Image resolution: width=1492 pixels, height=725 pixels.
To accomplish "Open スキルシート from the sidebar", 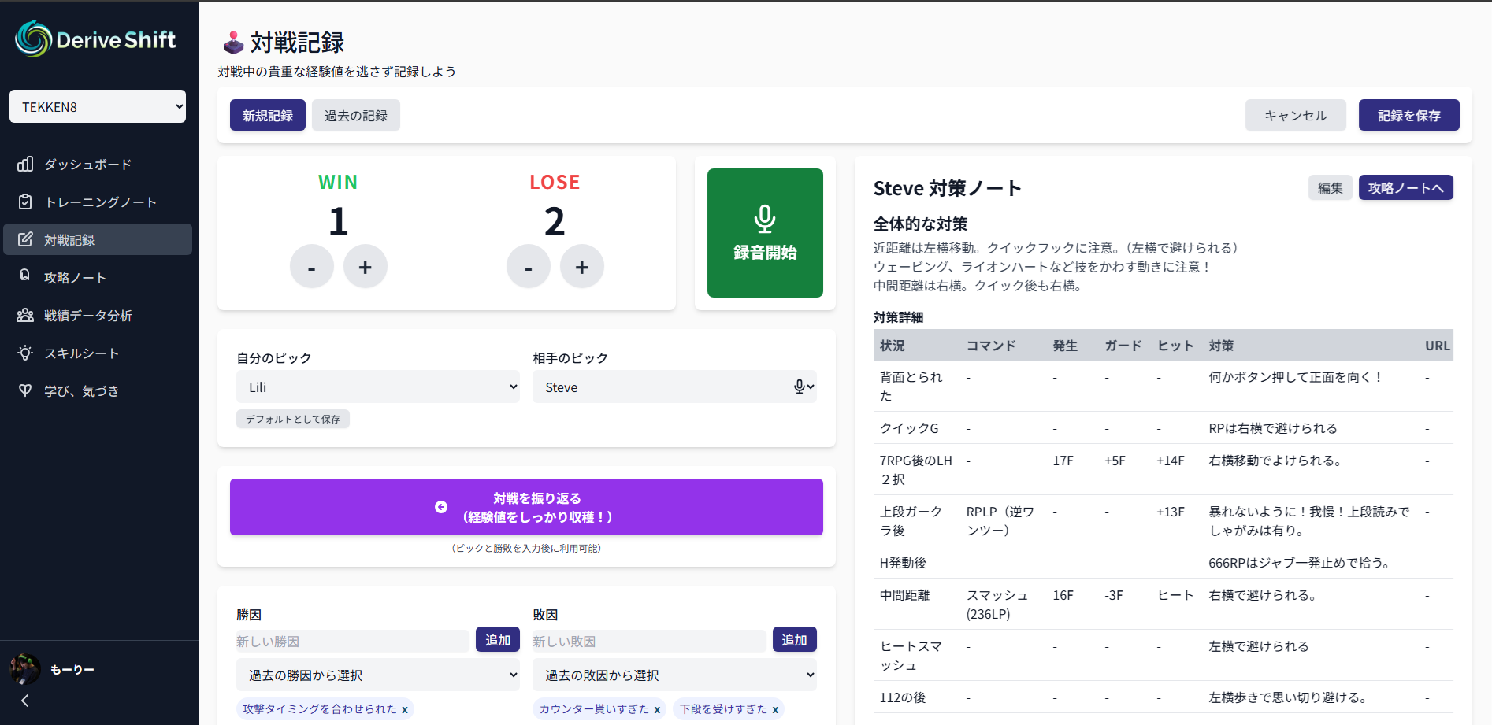I will (25, 353).
